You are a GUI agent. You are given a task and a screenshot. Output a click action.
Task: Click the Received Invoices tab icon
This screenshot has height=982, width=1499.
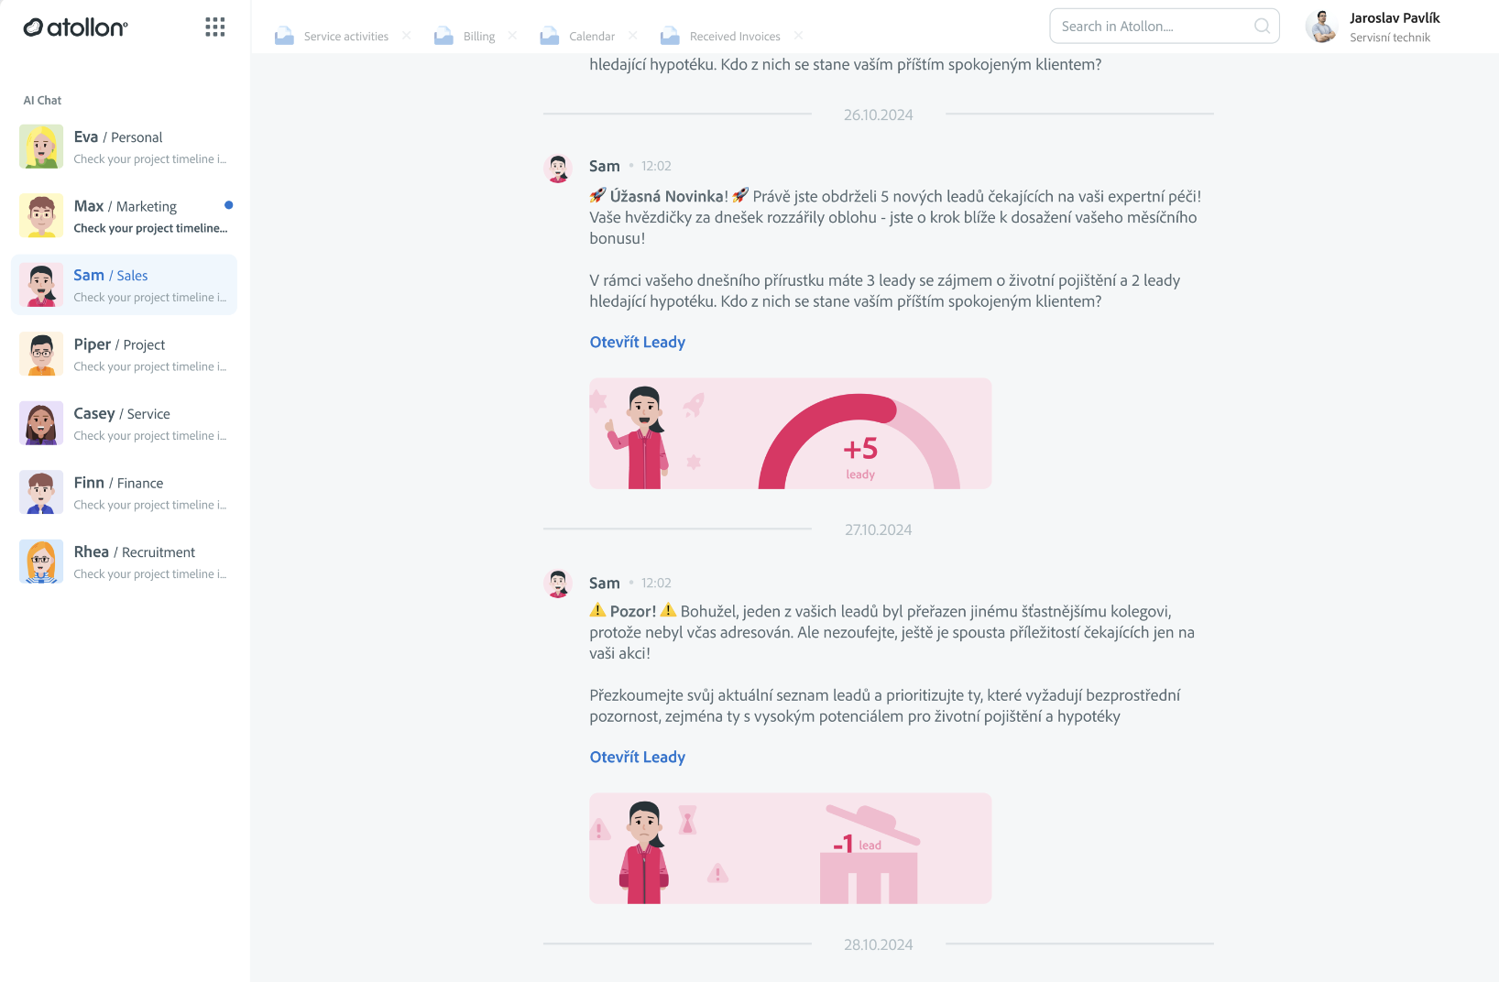click(671, 36)
